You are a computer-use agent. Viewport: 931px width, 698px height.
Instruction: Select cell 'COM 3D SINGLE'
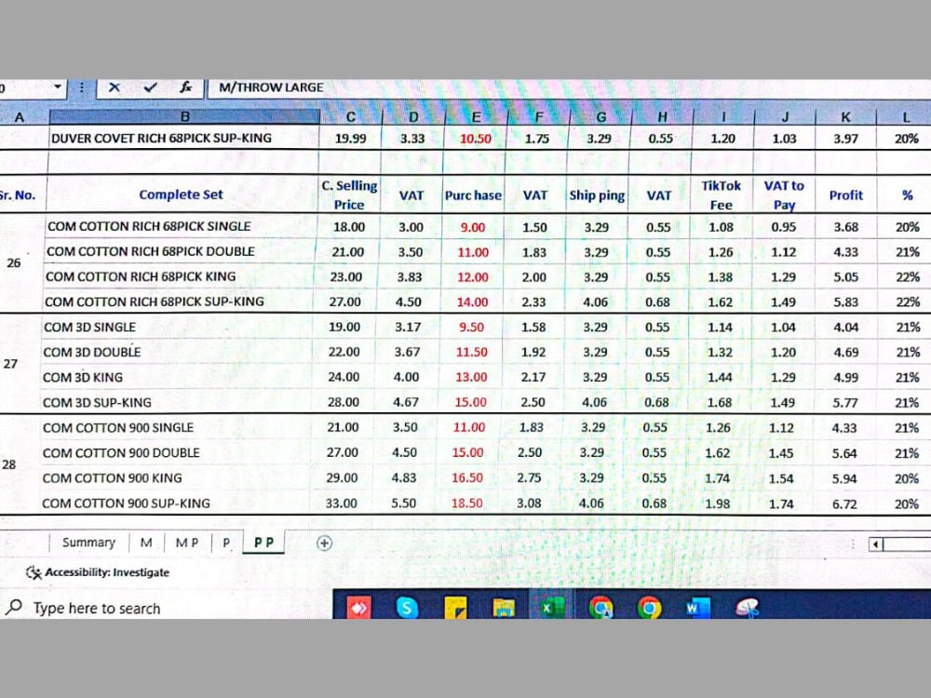(x=178, y=327)
